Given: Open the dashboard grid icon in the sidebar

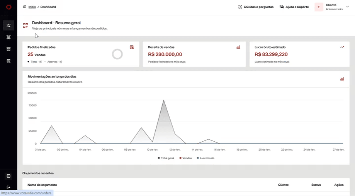Looking at the screenshot, I should pyautogui.click(x=9, y=25).
